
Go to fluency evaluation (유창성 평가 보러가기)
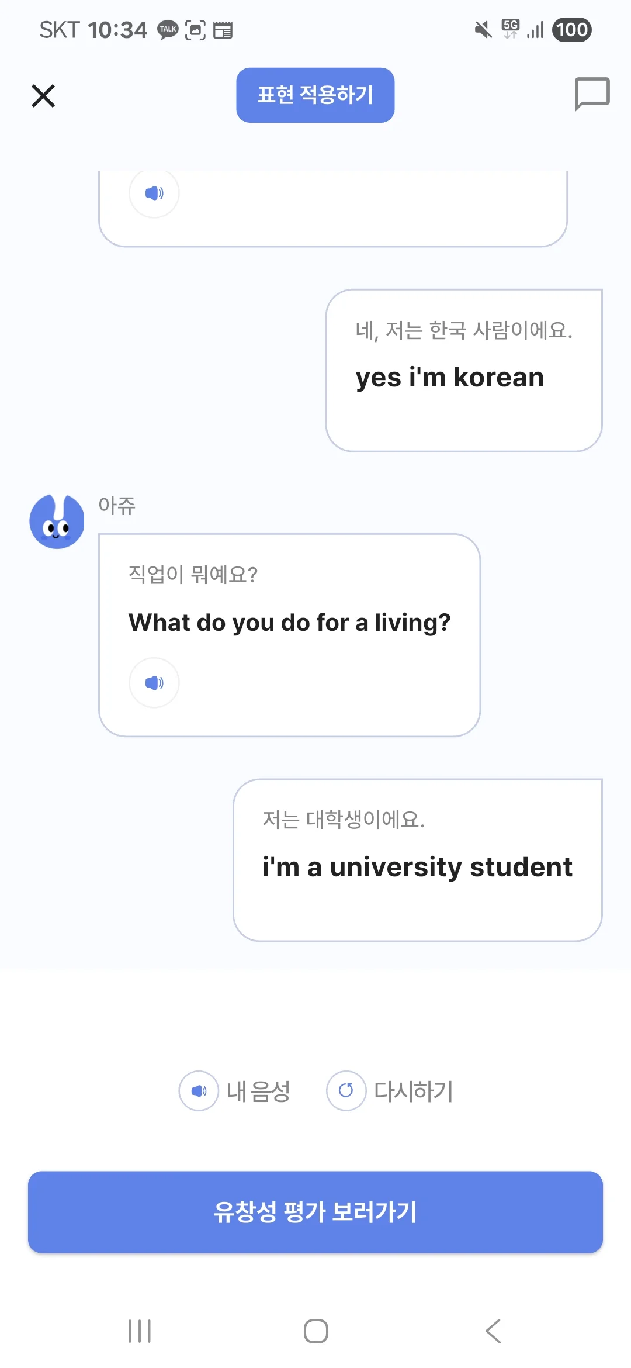pyautogui.click(x=315, y=1212)
